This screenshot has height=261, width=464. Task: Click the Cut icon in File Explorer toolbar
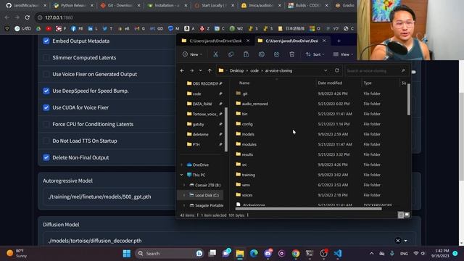tap(216, 54)
